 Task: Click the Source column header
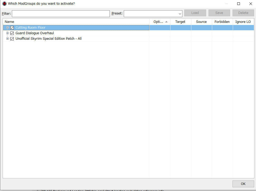(x=201, y=22)
